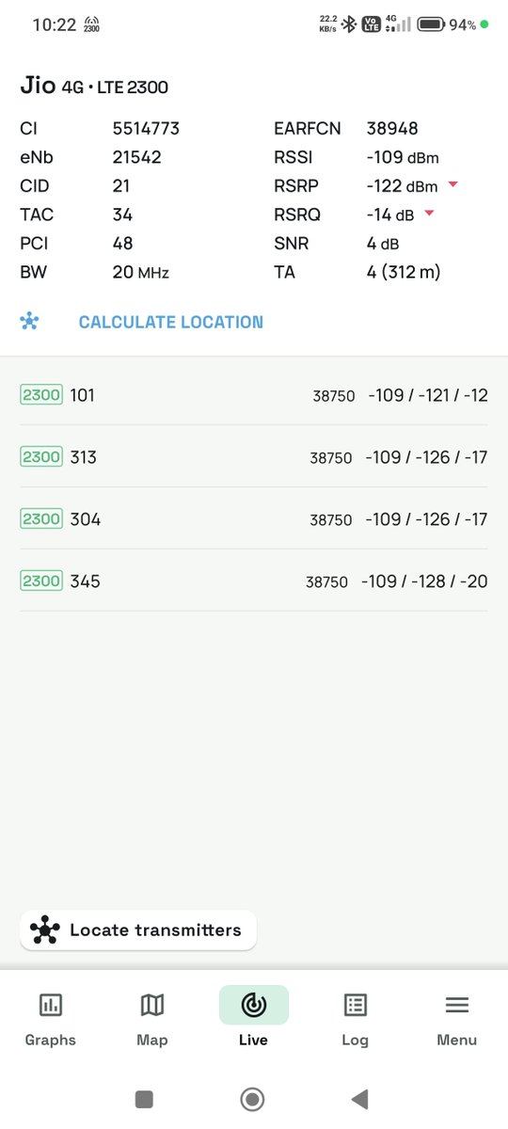
Task: Select neighbor cell row PCI 101
Action: click(x=254, y=395)
